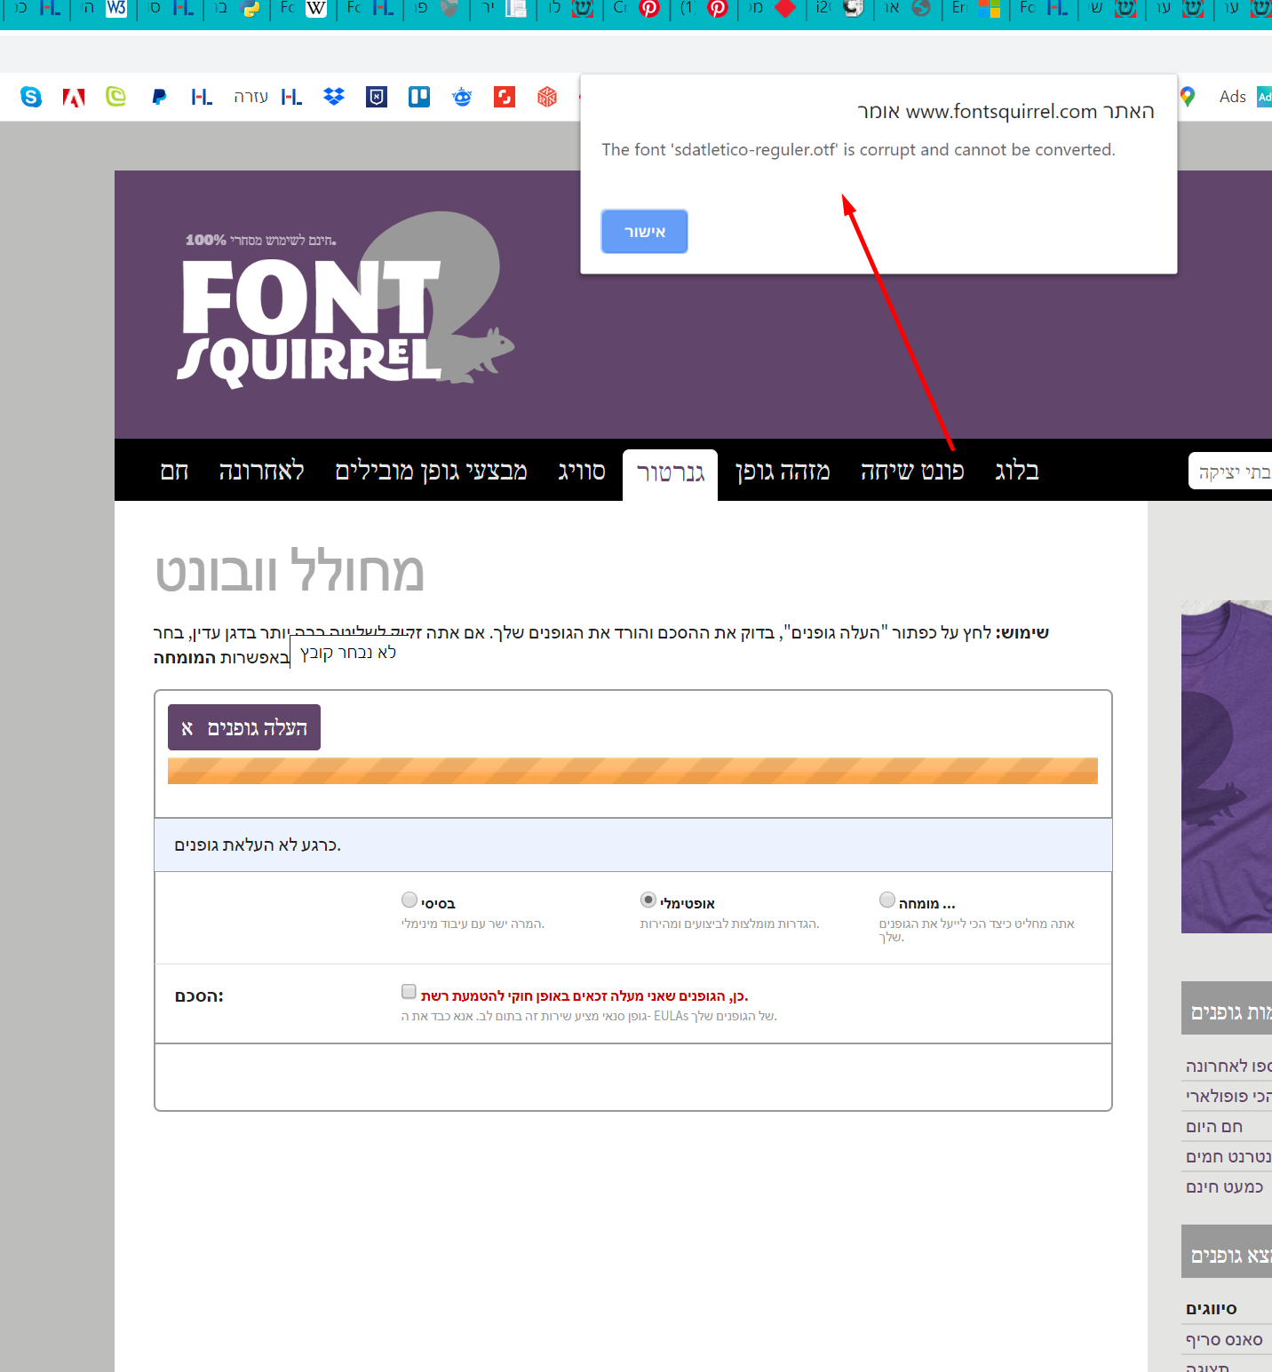Click the site search field in navbar
The image size is (1272, 1372).
tap(1230, 471)
